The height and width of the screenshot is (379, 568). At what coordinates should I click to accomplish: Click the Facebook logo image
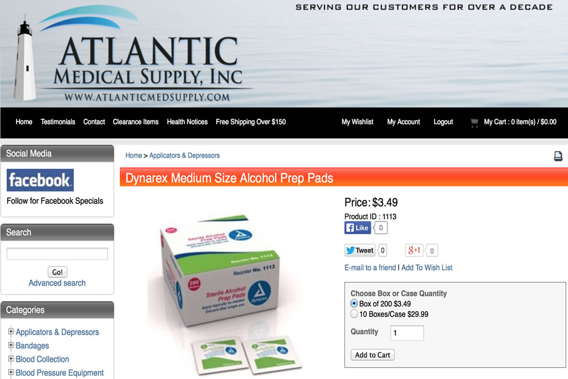[x=40, y=180]
